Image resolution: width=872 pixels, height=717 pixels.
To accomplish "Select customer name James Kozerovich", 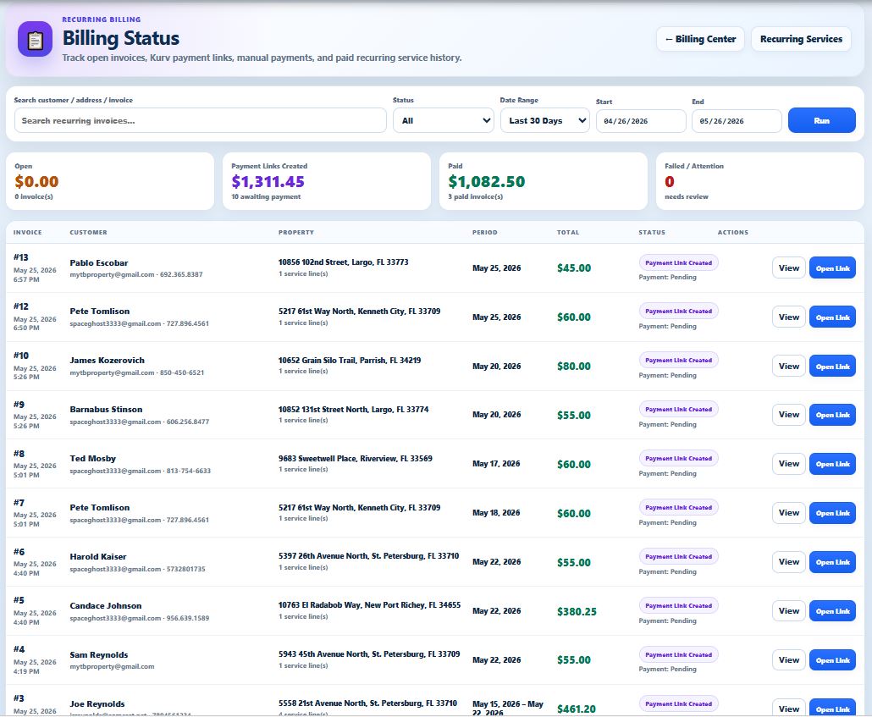I will pyautogui.click(x=107, y=361).
